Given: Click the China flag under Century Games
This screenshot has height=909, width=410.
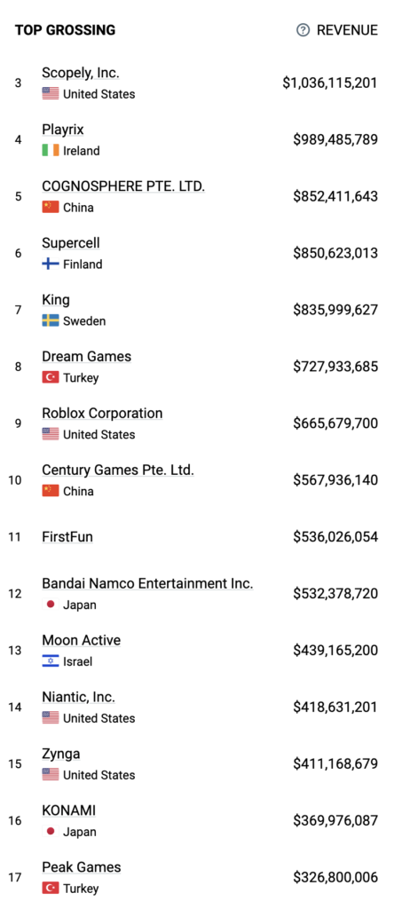Looking at the screenshot, I should [x=51, y=491].
